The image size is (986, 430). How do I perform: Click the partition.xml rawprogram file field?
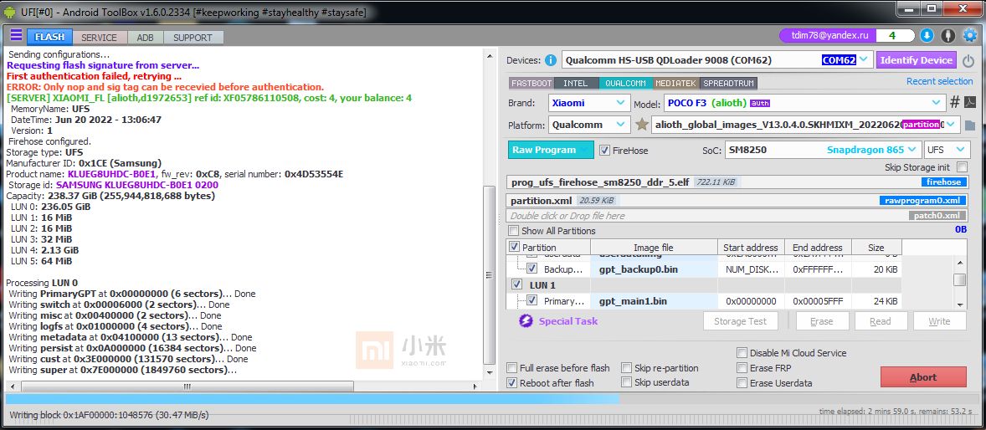[x=737, y=201]
